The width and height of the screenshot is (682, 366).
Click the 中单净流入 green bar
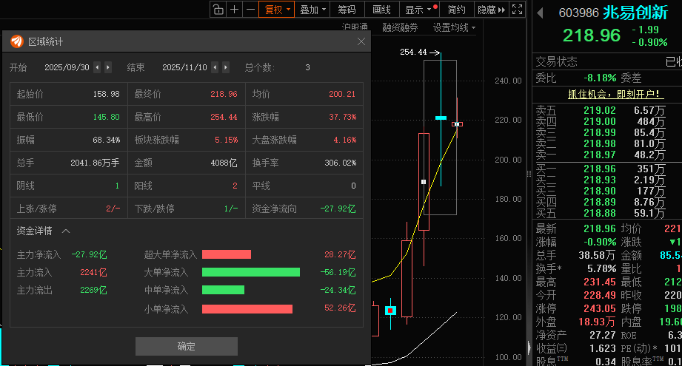(223, 290)
